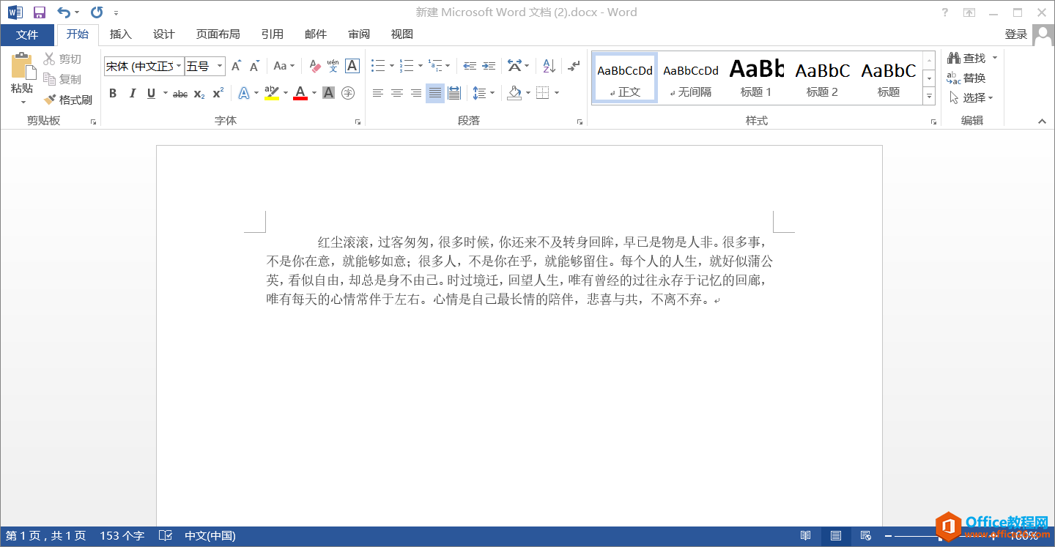Align text to the right
Viewport: 1055px width, 547px height.
pyautogui.click(x=416, y=93)
